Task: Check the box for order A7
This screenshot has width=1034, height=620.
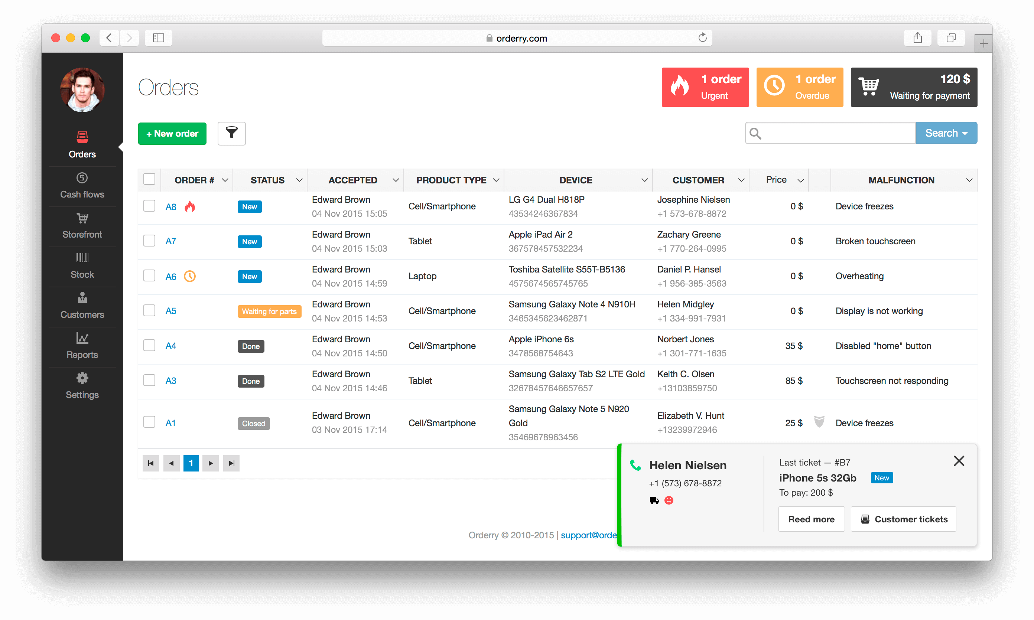Action: pos(149,241)
